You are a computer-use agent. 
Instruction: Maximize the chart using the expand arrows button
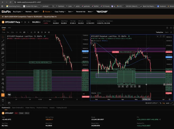click(127, 86)
